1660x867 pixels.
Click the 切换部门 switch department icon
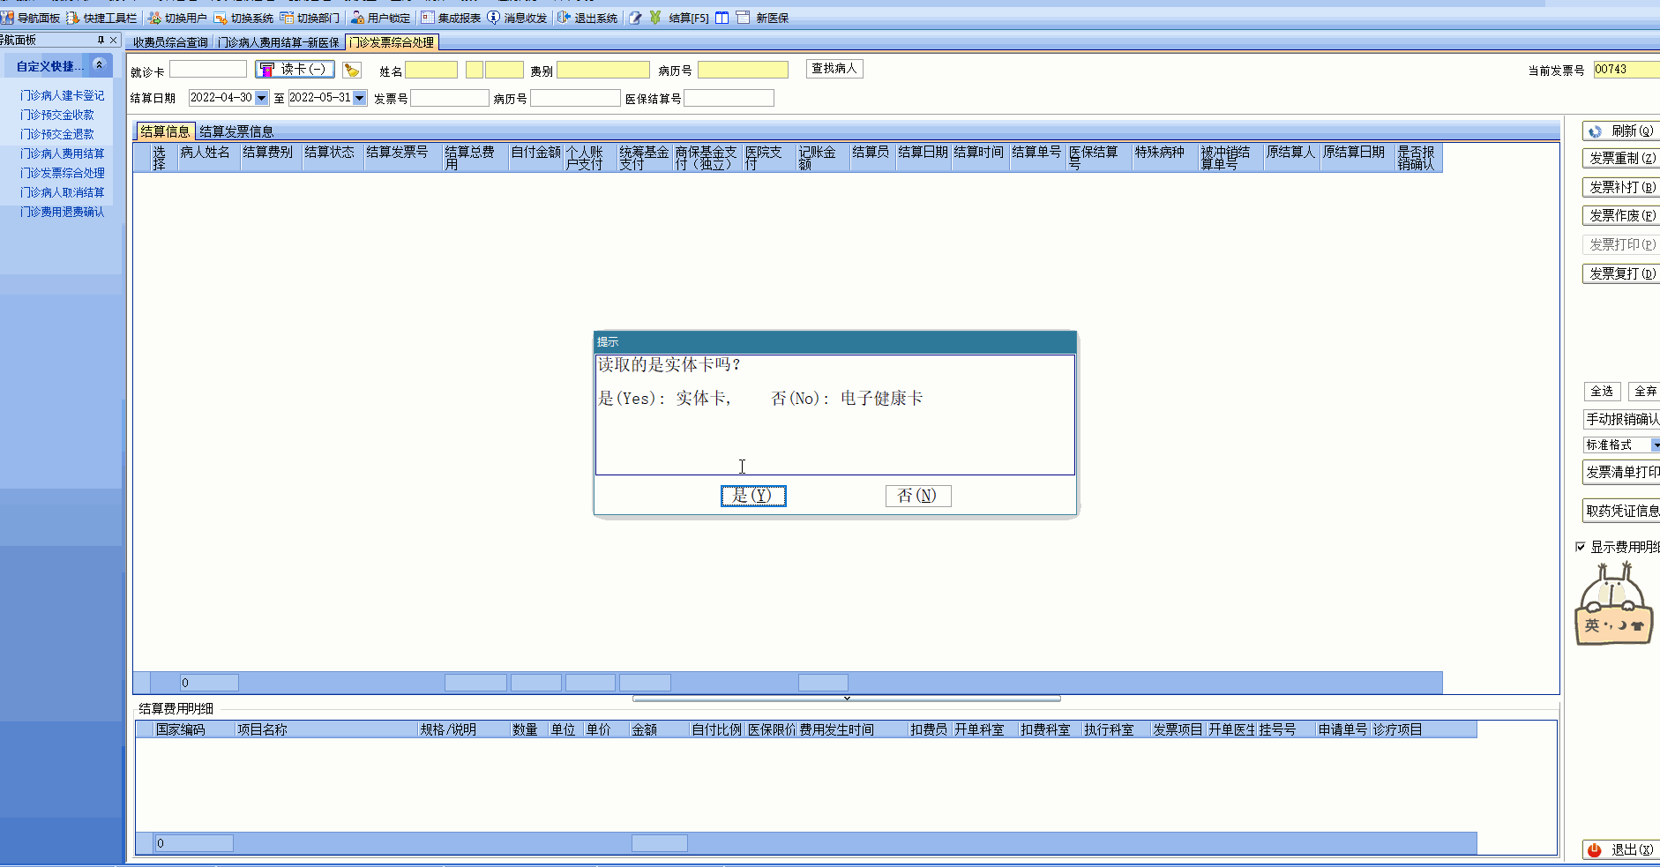pyautogui.click(x=287, y=18)
